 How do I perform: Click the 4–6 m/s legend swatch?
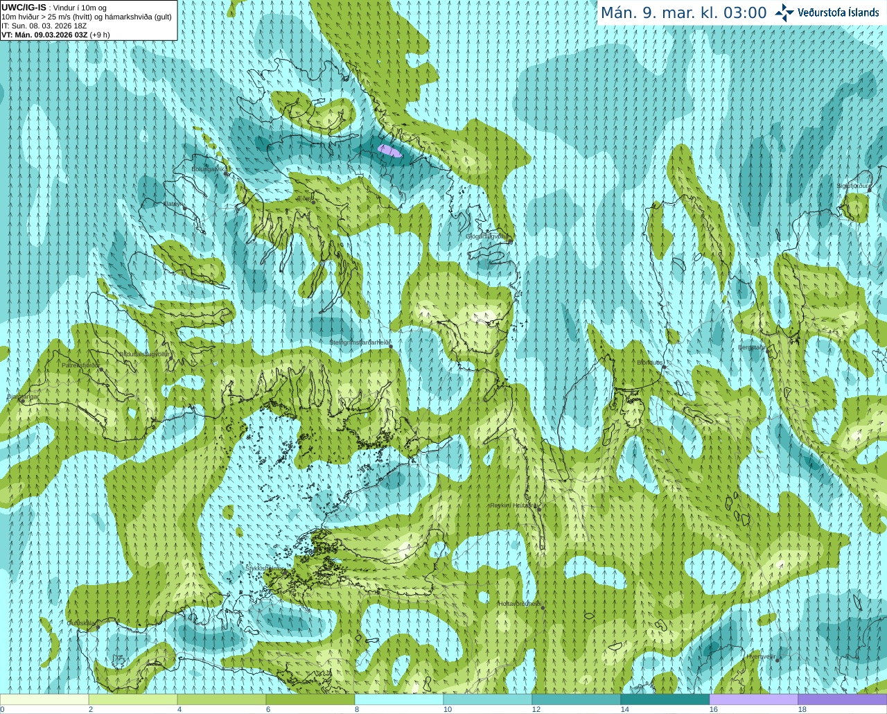tap(222, 699)
